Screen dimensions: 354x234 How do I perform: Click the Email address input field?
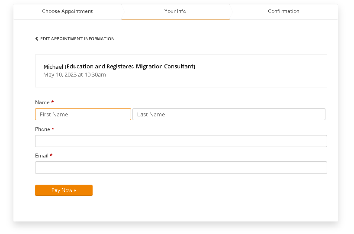pyautogui.click(x=181, y=168)
